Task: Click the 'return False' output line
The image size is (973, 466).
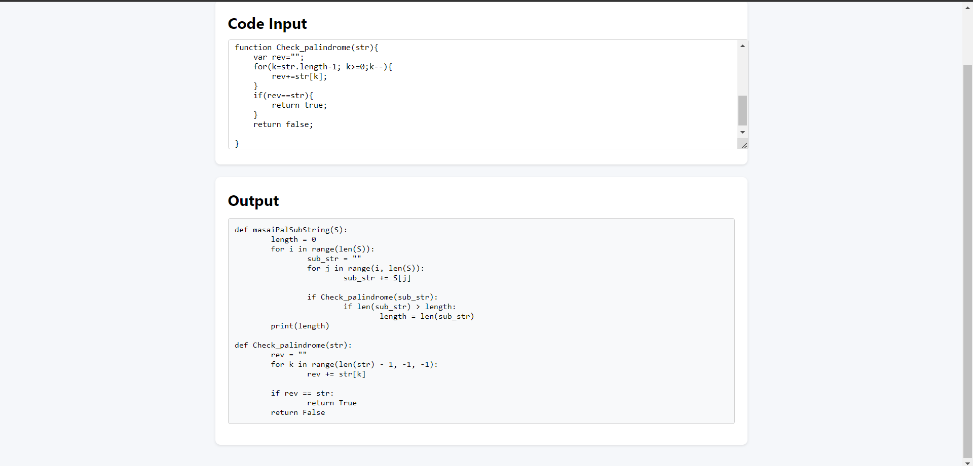Action: 298,412
